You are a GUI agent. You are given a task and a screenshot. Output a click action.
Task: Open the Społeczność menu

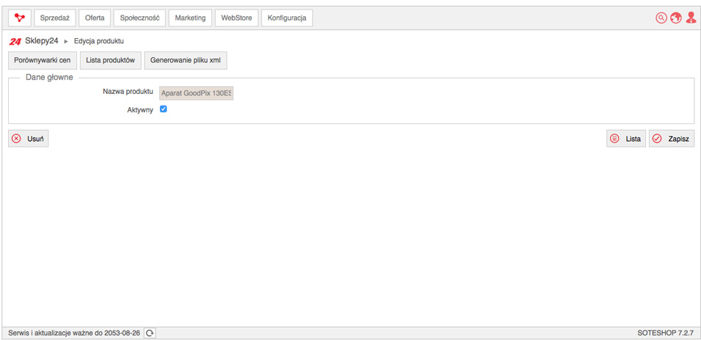[x=140, y=18]
